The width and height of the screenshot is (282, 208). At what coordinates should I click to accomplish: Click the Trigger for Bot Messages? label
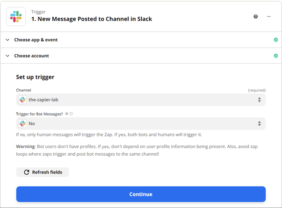coord(39,114)
